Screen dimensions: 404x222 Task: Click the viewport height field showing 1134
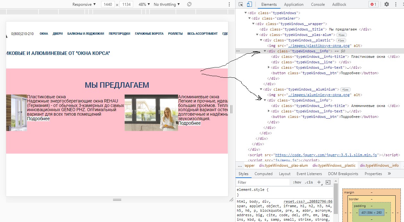[126, 4]
